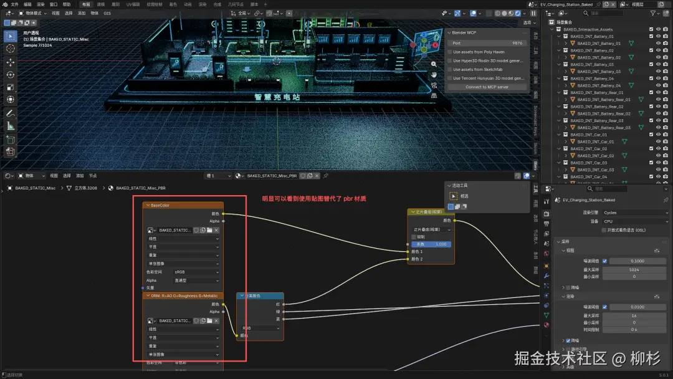Click the viewport pan hand icon
Viewport: 673px width, 379px height.
434,75
